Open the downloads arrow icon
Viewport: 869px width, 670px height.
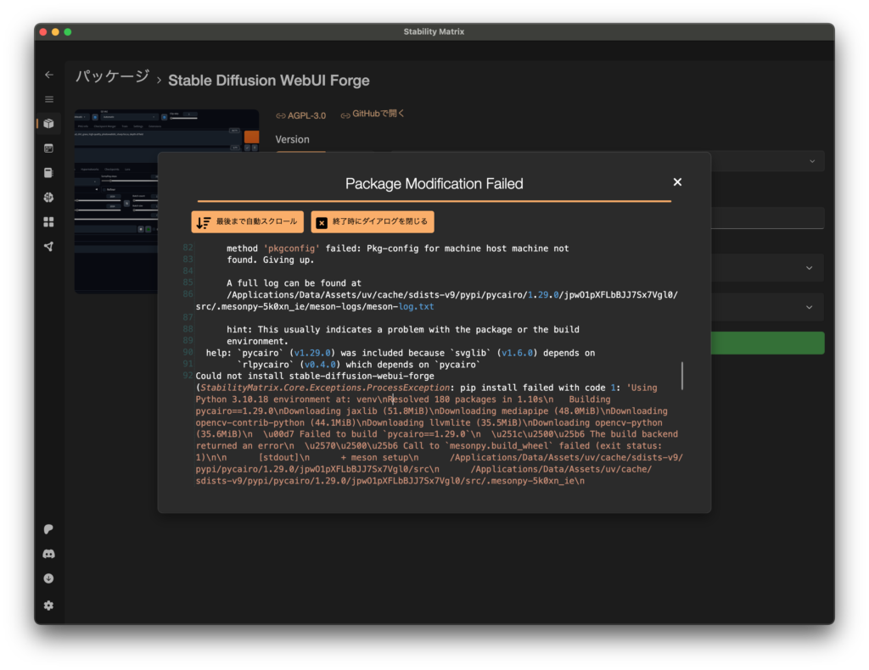(48, 578)
